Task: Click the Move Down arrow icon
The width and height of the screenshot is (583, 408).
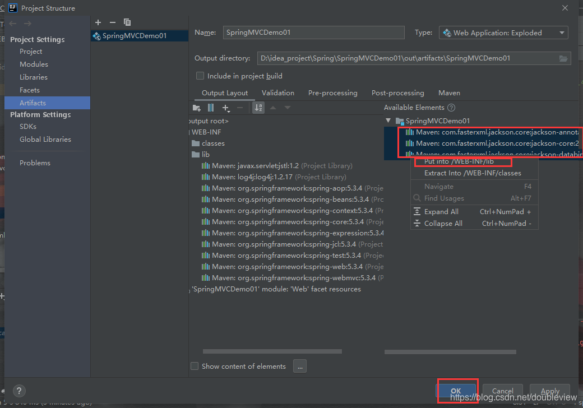Action: 288,108
